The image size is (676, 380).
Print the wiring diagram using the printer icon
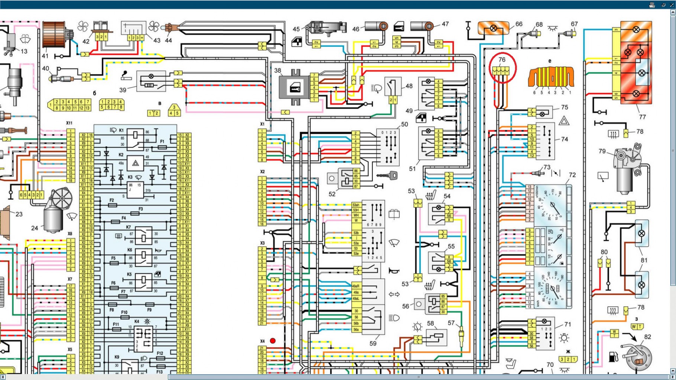tap(652, 5)
